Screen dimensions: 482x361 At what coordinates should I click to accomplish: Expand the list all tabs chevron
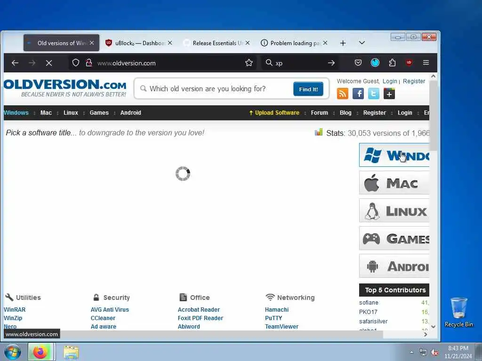[x=362, y=43]
